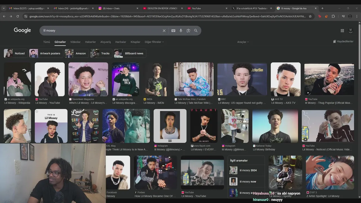Open Tate McRae Wiki Fandom image
361x203 pixels.
point(194,80)
